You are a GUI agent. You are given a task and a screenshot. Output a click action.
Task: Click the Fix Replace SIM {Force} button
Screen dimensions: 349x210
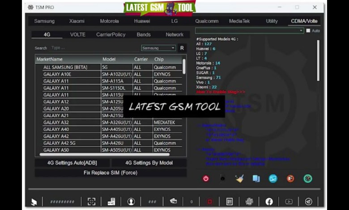pyautogui.click(x=111, y=172)
